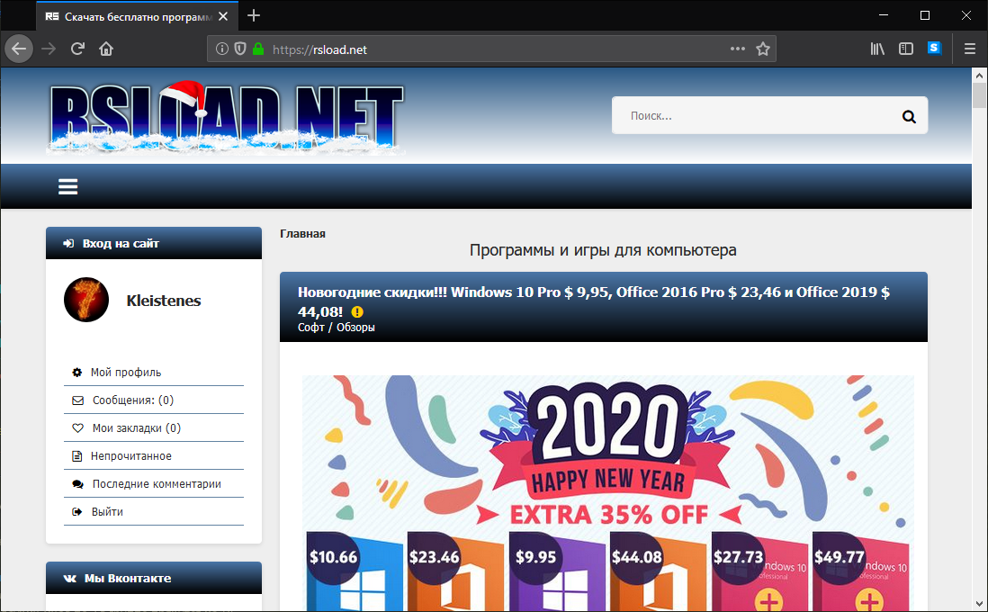
Task: Click the rsload.net address bar
Action: 491,49
